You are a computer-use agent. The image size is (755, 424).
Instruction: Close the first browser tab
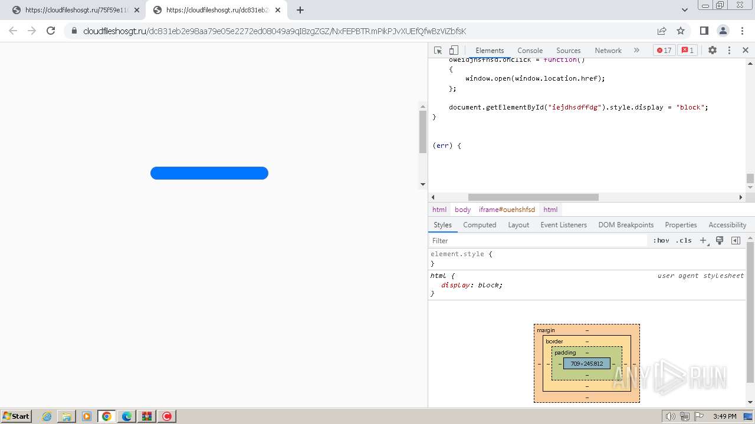[136, 10]
